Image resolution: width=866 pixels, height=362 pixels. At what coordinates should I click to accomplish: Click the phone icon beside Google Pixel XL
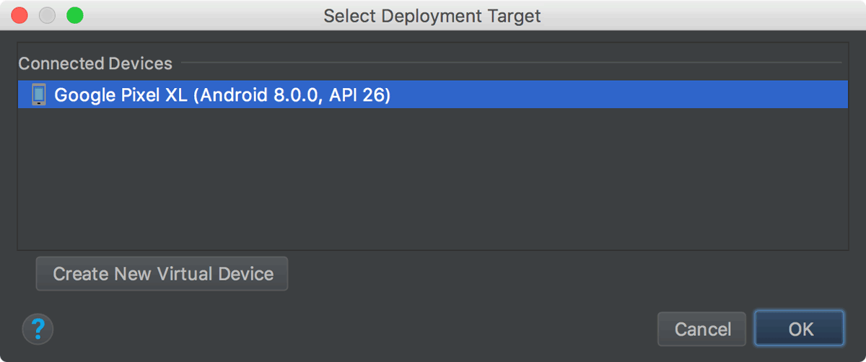tap(39, 94)
